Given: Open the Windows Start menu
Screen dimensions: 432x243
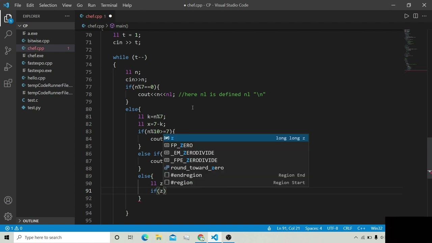Looking at the screenshot, I should click(x=7, y=237).
